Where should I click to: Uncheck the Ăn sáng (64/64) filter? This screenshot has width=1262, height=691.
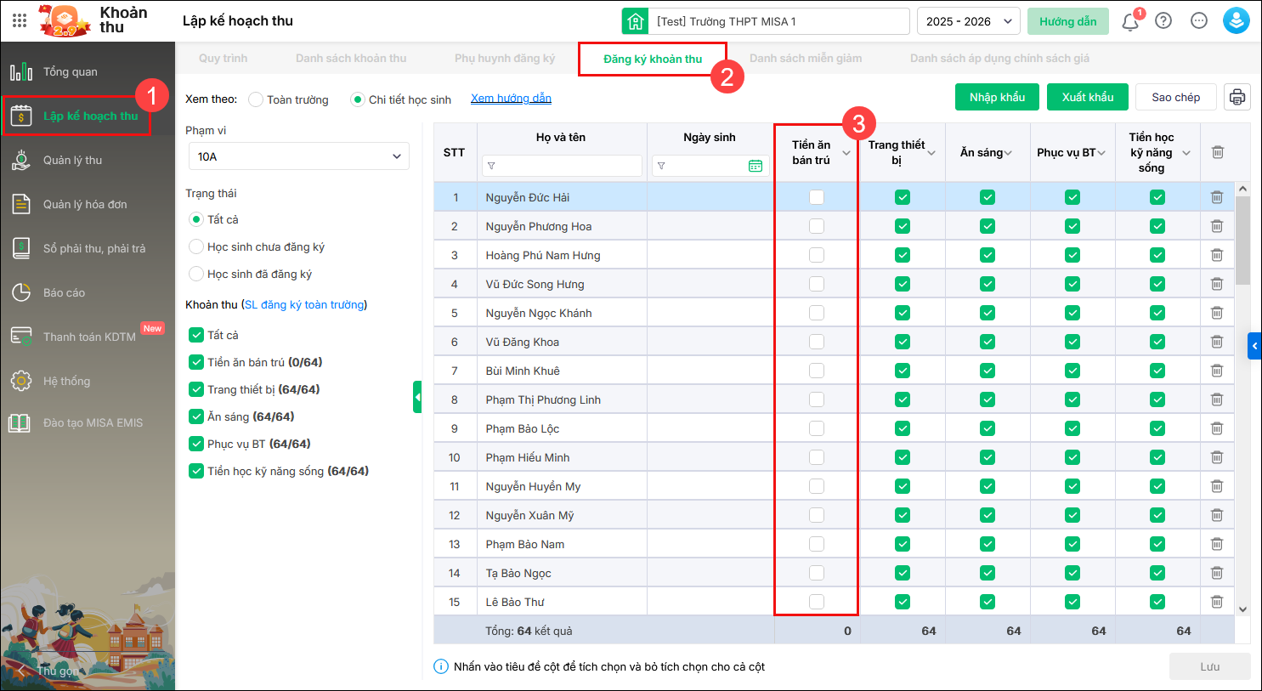(x=196, y=416)
